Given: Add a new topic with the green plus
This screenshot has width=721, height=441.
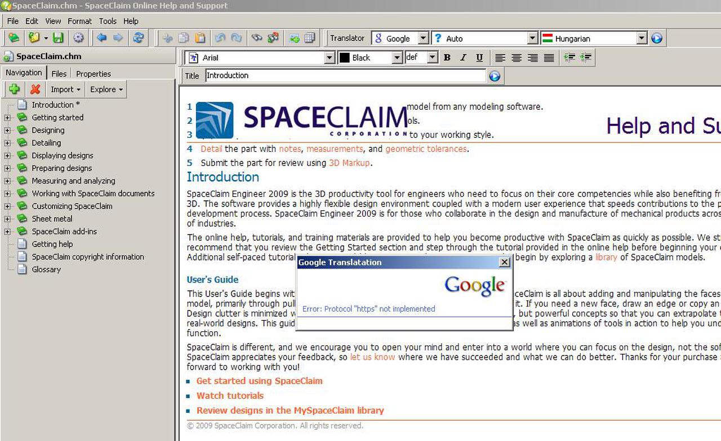Looking at the screenshot, I should pyautogui.click(x=15, y=89).
